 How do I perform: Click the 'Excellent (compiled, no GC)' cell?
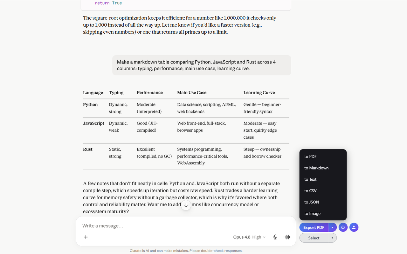(154, 153)
